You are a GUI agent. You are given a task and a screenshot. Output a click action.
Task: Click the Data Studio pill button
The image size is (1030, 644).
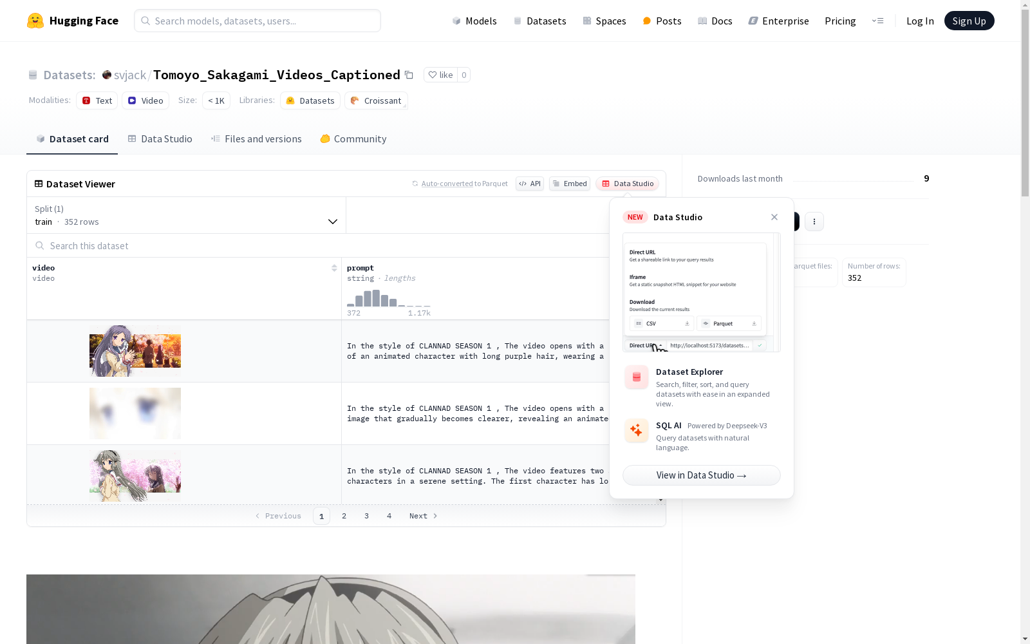click(x=627, y=184)
